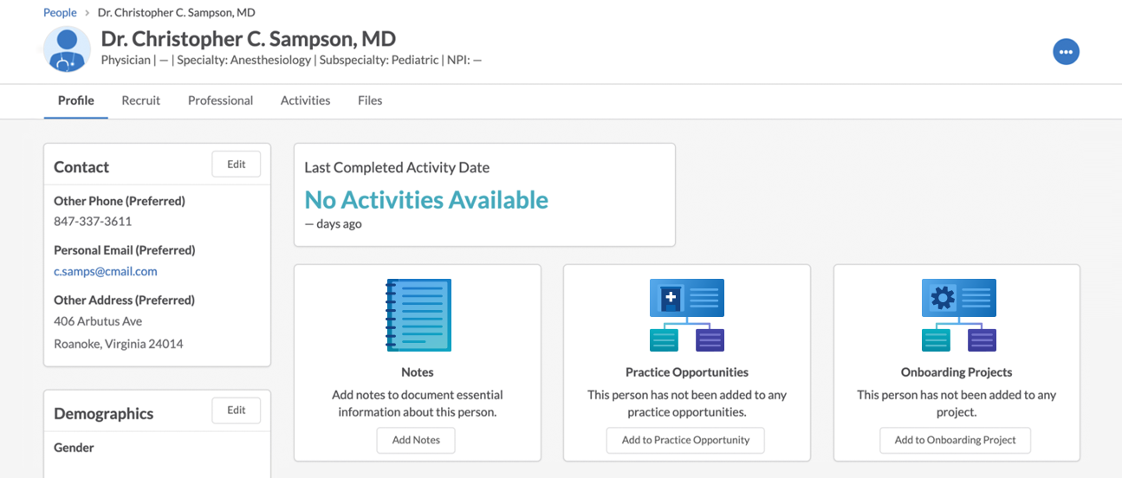1122x478 pixels.
Task: Select the Activities tab
Action: coord(305,100)
